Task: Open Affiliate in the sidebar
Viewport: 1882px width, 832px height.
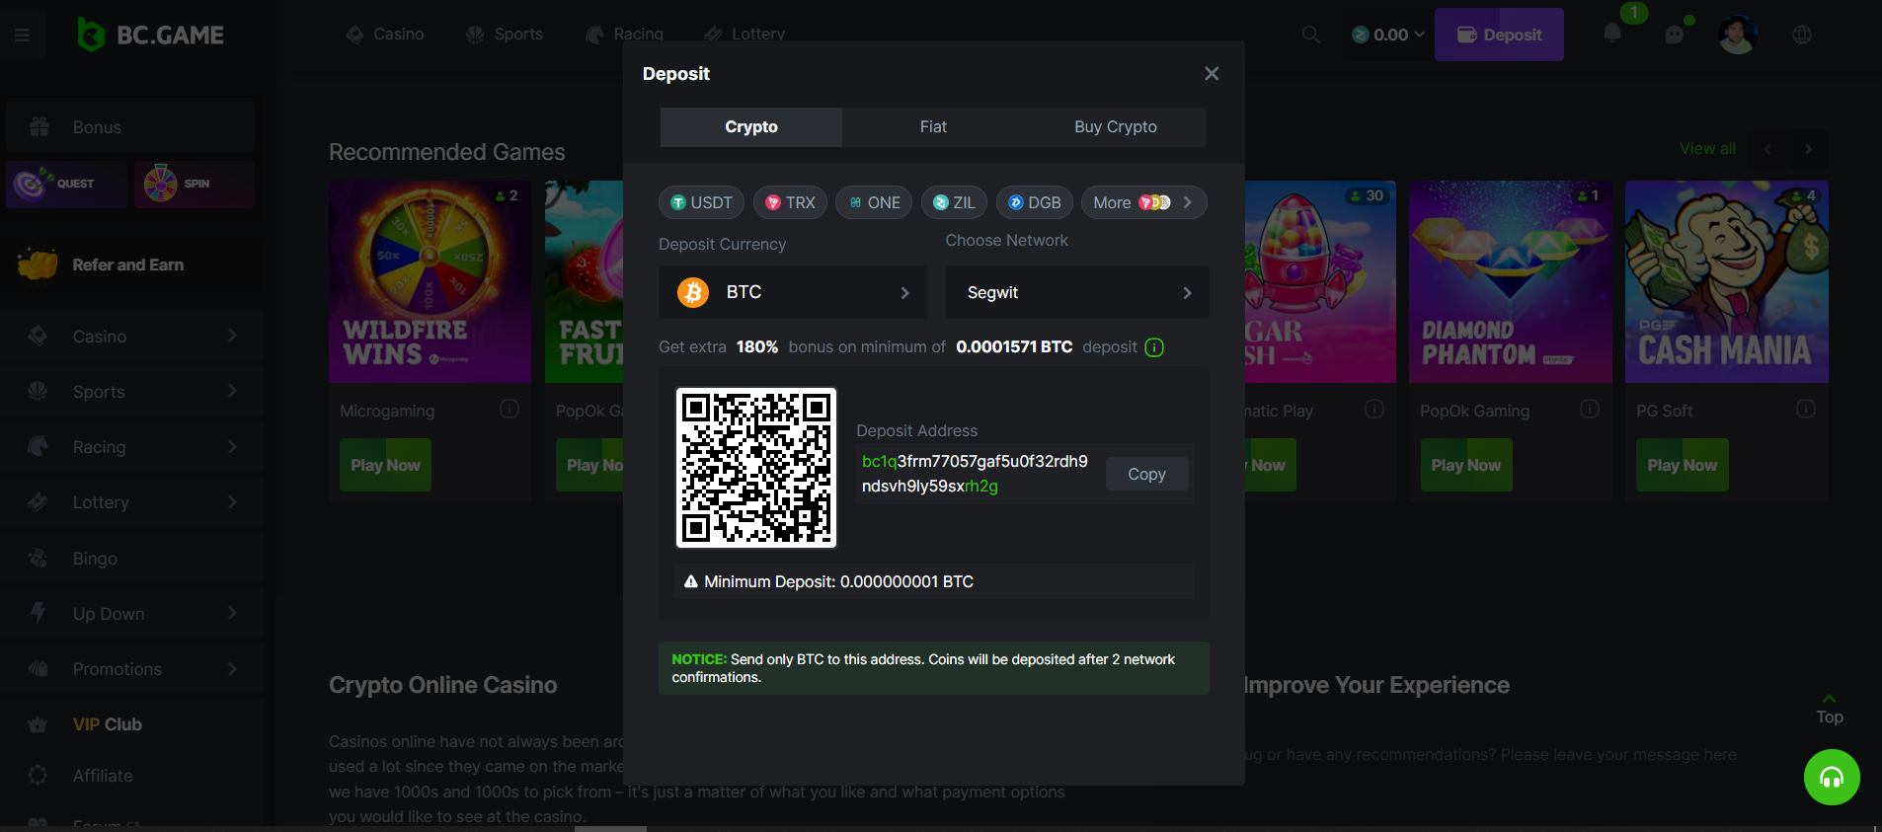Action: (130, 776)
